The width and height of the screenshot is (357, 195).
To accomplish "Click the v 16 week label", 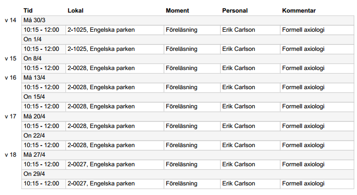I will tap(11, 78).
